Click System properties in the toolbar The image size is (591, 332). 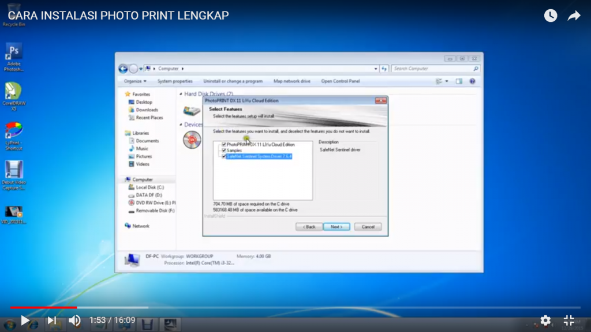(x=175, y=81)
